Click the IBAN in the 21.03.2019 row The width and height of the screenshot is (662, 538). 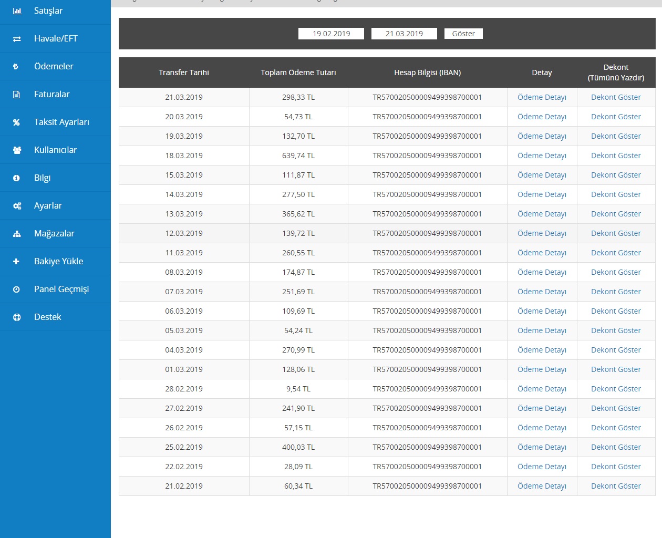pos(427,97)
